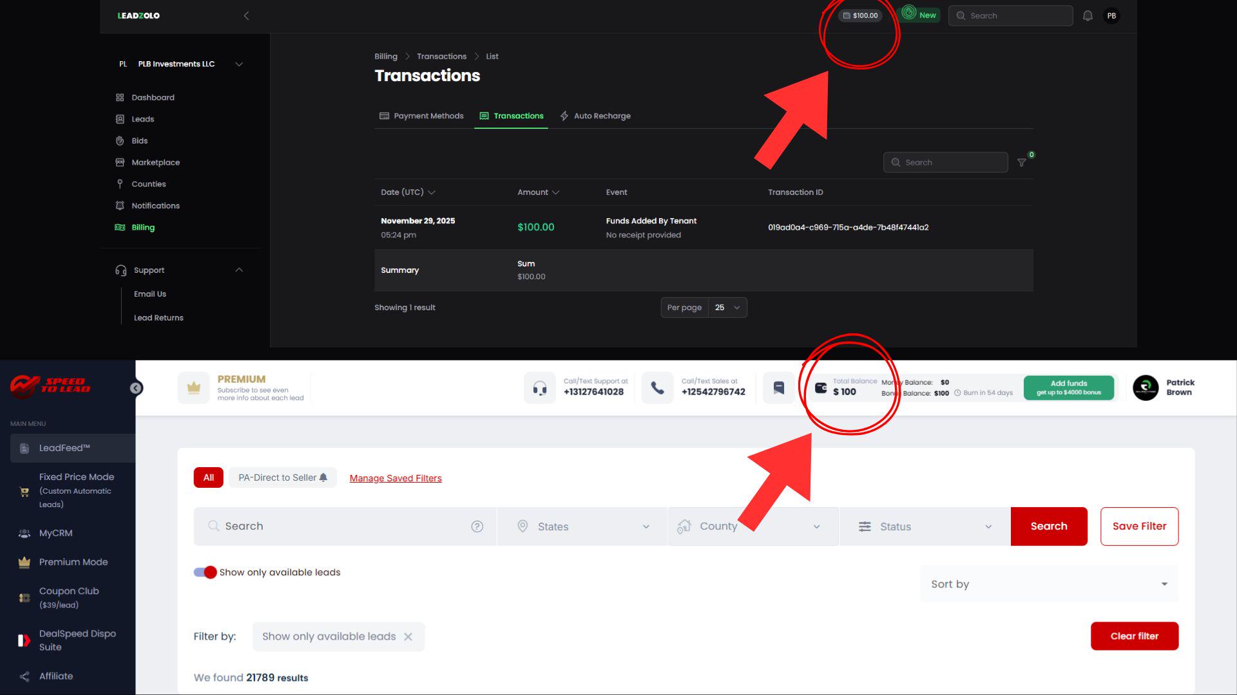This screenshot has width=1237, height=695.
Task: Open the Manage Saved Filters link
Action: pyautogui.click(x=396, y=478)
